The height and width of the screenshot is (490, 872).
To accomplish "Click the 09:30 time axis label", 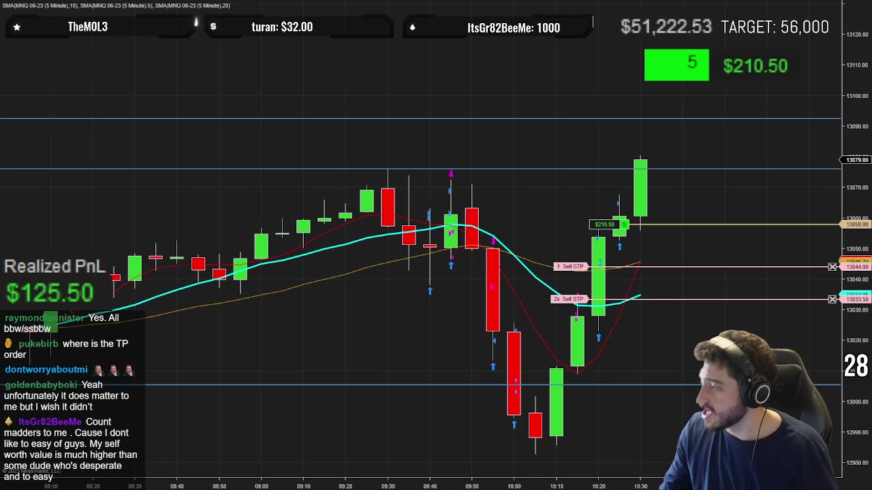I will point(388,486).
